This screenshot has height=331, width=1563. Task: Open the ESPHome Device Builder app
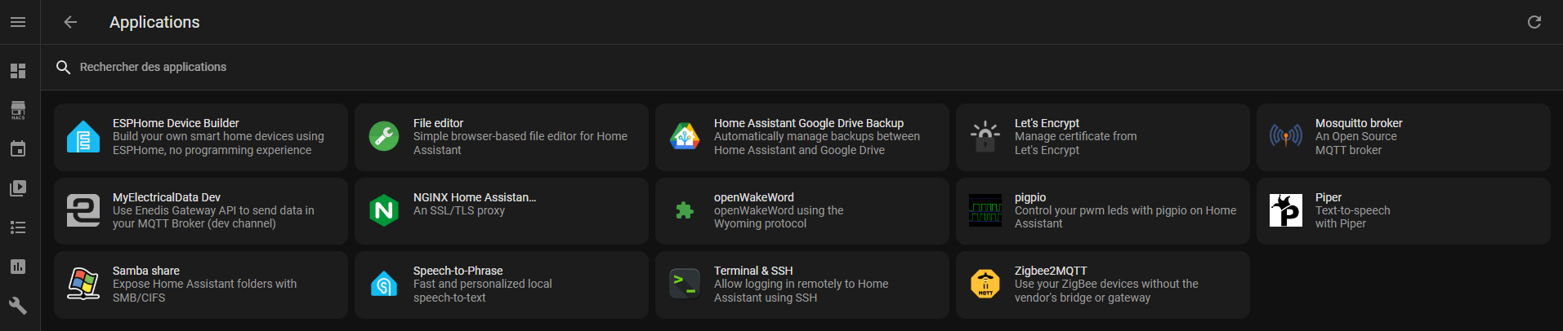click(x=201, y=137)
